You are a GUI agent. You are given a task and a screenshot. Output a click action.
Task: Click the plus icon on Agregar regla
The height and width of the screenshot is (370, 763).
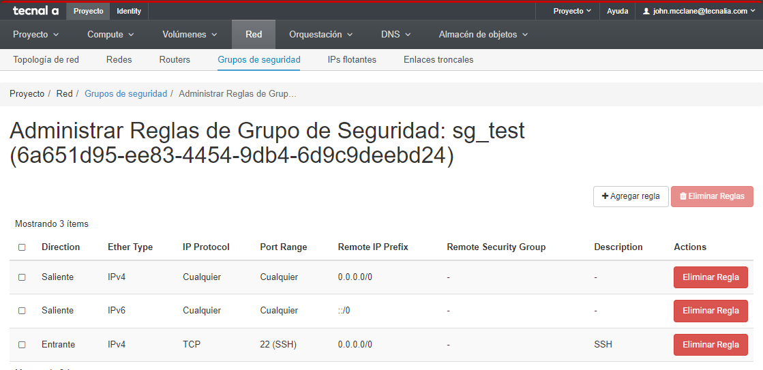coord(605,196)
